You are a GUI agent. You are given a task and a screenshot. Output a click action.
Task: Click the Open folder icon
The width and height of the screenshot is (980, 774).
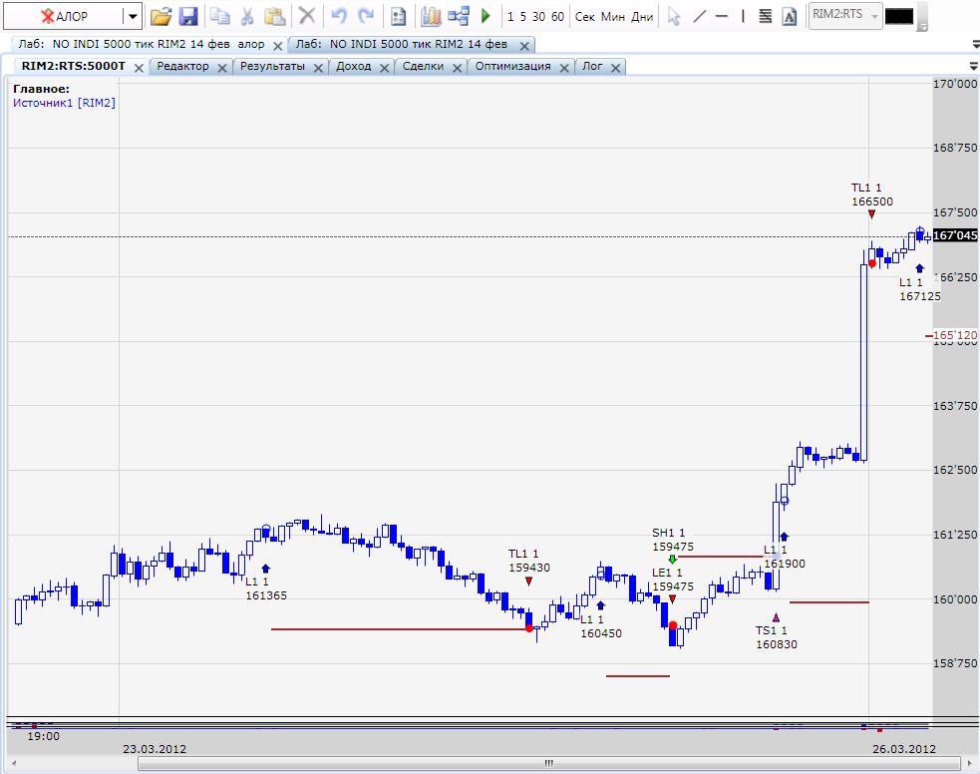[x=161, y=17]
